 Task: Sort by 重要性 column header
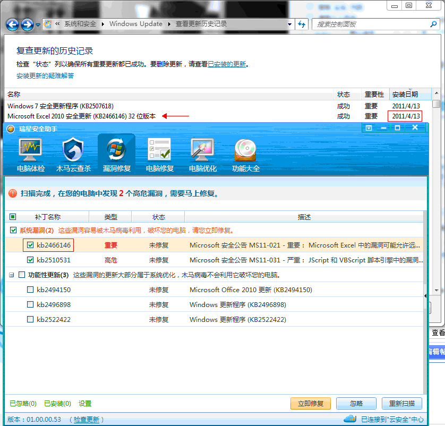click(x=375, y=94)
